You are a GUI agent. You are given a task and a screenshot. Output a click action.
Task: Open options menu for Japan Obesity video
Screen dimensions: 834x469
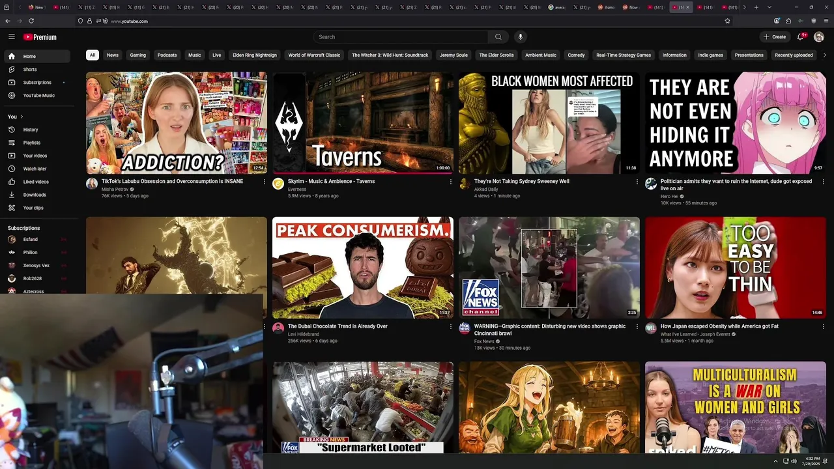point(824,326)
